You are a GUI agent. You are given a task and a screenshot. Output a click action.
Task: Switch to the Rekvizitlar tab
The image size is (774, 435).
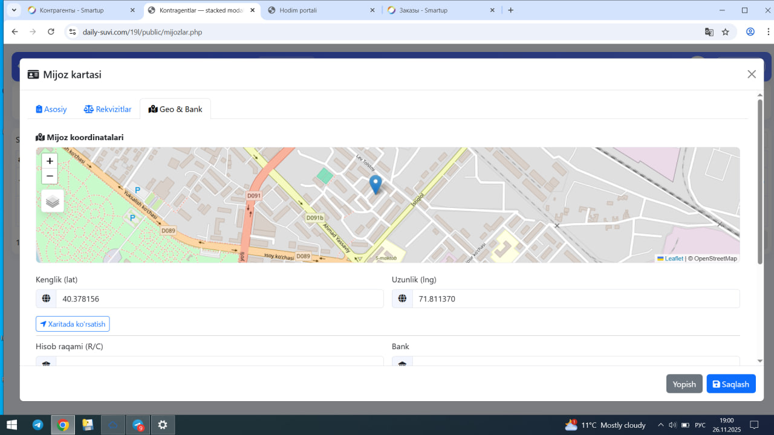108,109
